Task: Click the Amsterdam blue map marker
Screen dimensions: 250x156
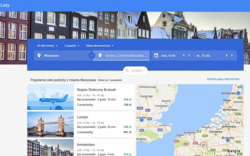Action: coord(238,93)
